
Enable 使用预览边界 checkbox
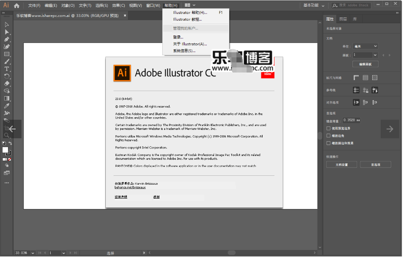pyautogui.click(x=328, y=129)
